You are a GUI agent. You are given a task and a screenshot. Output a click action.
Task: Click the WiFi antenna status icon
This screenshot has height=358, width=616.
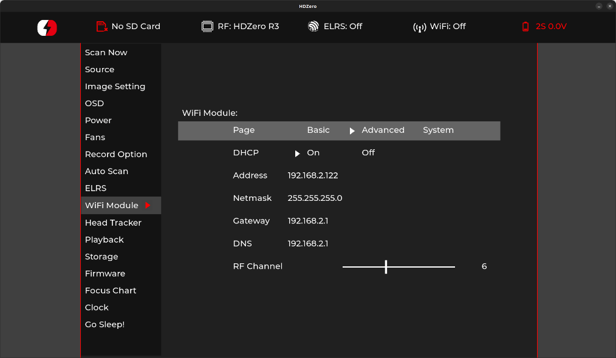coord(420,27)
